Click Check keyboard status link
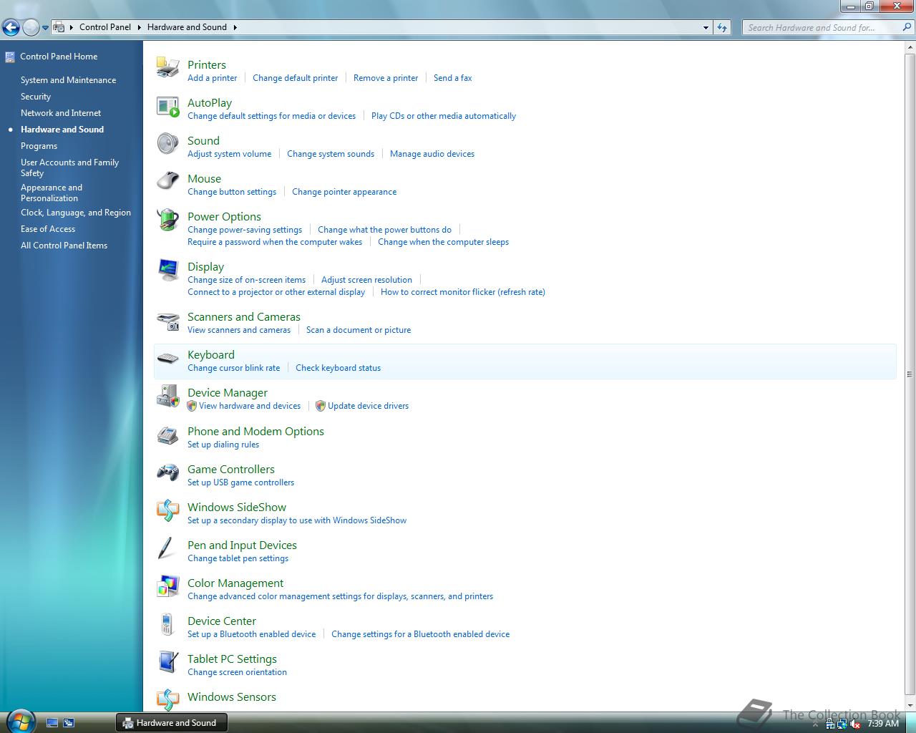The width and height of the screenshot is (916, 733). 338,368
